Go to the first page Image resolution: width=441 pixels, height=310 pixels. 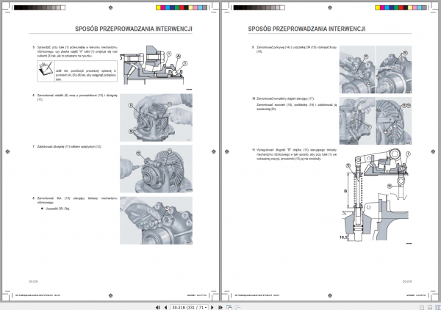point(158,308)
